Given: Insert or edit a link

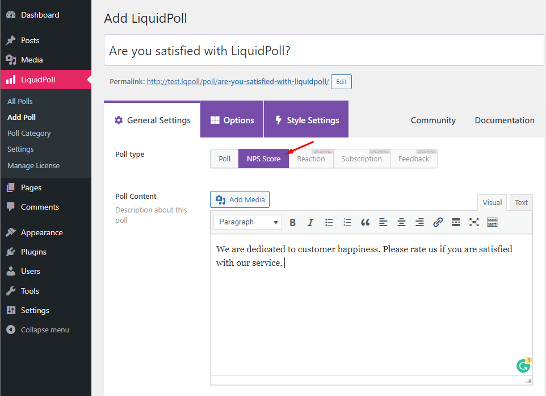Looking at the screenshot, I should click(438, 222).
